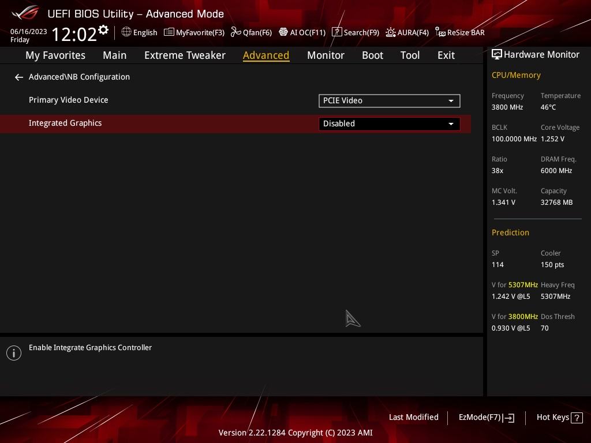
Task: Open Hot Keys help
Action: pos(559,418)
